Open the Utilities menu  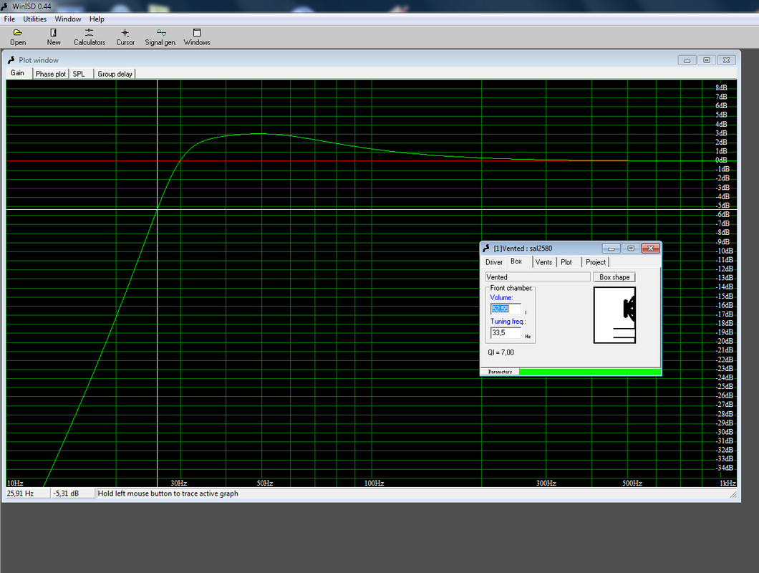35,19
